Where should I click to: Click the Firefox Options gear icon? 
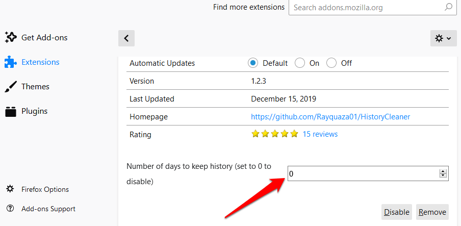10,189
